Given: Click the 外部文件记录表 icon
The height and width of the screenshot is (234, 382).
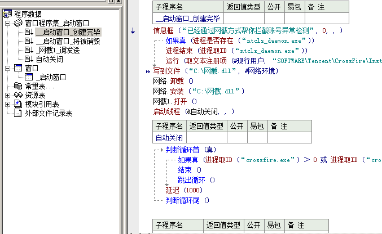Looking at the screenshot, I should [18, 113].
